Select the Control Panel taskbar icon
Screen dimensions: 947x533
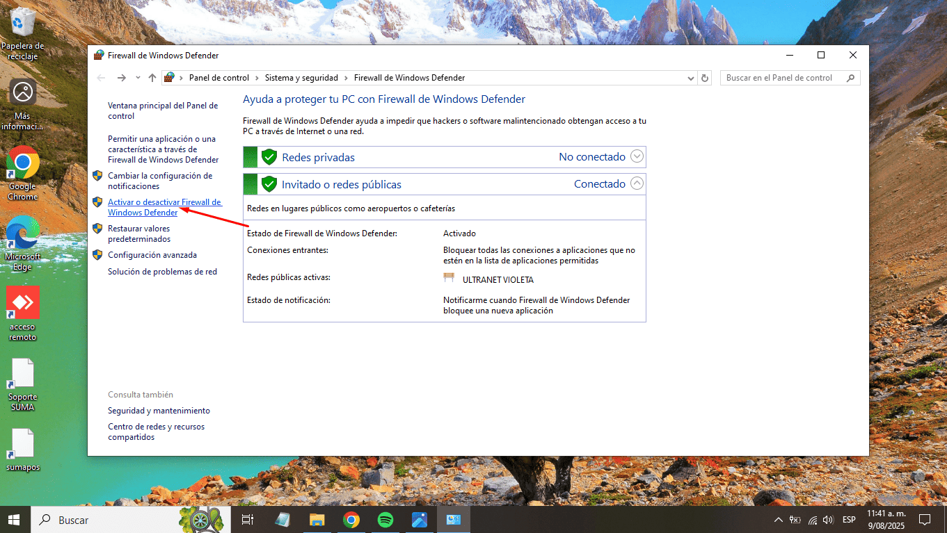[454, 519]
